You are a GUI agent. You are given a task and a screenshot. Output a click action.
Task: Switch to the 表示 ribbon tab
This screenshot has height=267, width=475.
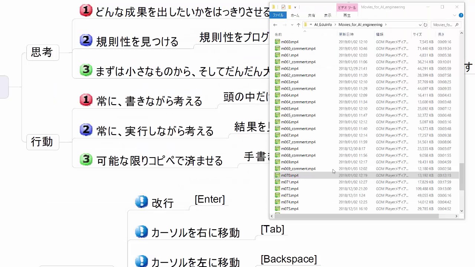328,16
